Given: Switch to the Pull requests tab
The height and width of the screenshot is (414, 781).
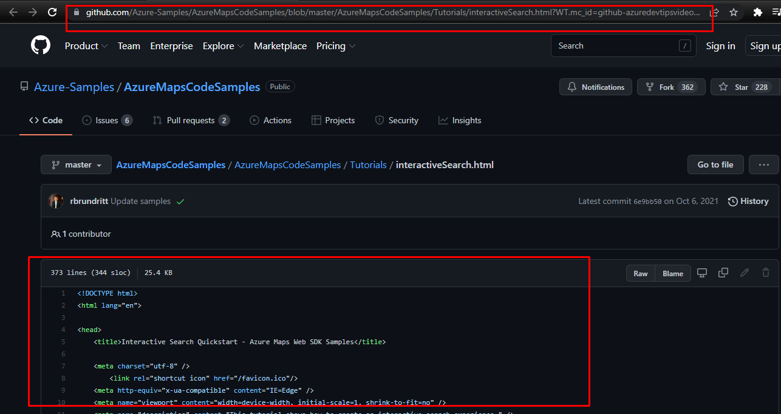Looking at the screenshot, I should (x=191, y=120).
